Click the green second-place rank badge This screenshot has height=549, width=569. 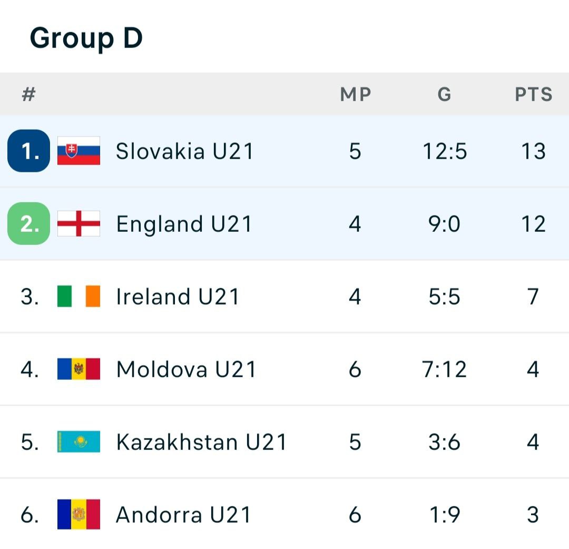[28, 223]
